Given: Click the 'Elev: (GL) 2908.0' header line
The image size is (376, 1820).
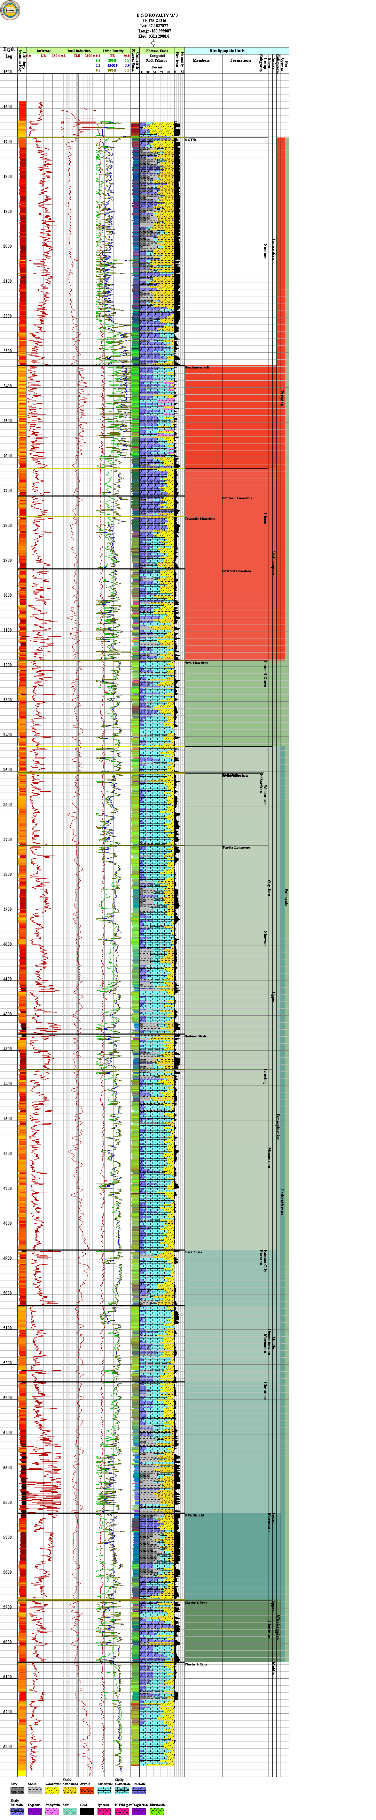Looking at the screenshot, I should (155, 36).
